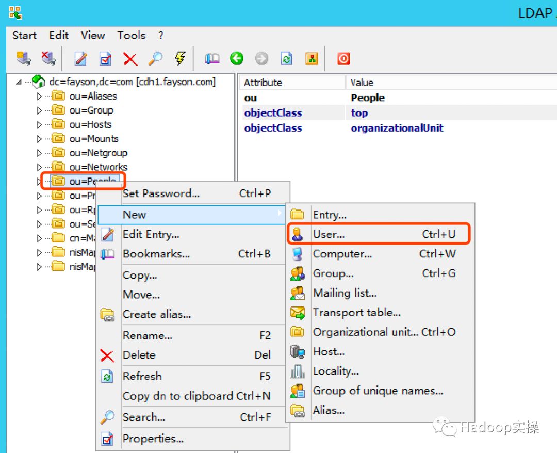Screen dimensions: 557x453
Task: Click the Mailing list envelope icon
Action: (298, 293)
